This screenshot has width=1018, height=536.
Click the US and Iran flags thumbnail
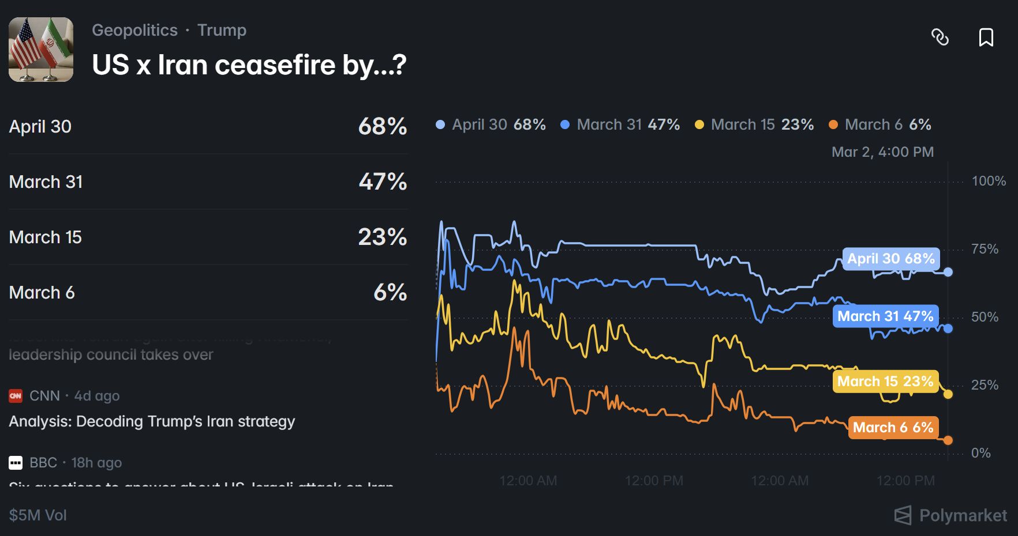tap(41, 50)
